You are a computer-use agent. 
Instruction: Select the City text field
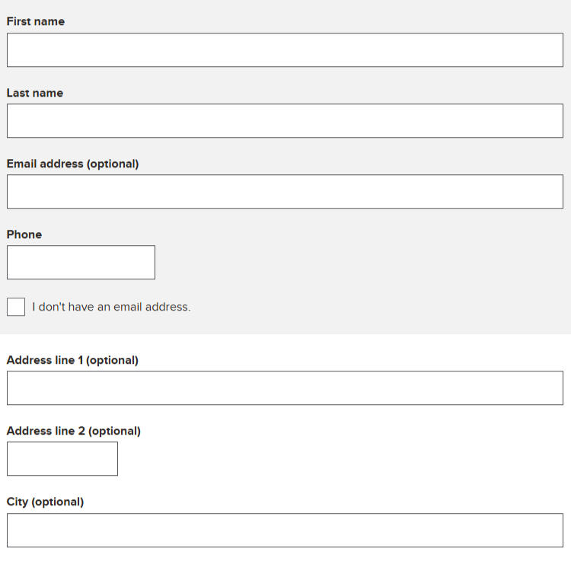(x=285, y=530)
